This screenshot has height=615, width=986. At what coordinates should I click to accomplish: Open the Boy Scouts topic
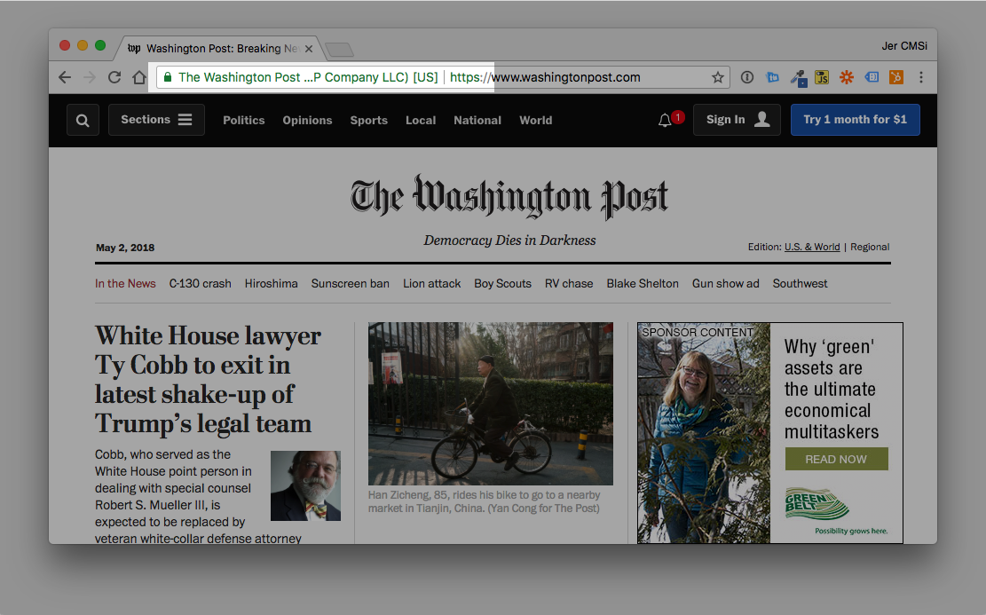coord(503,284)
